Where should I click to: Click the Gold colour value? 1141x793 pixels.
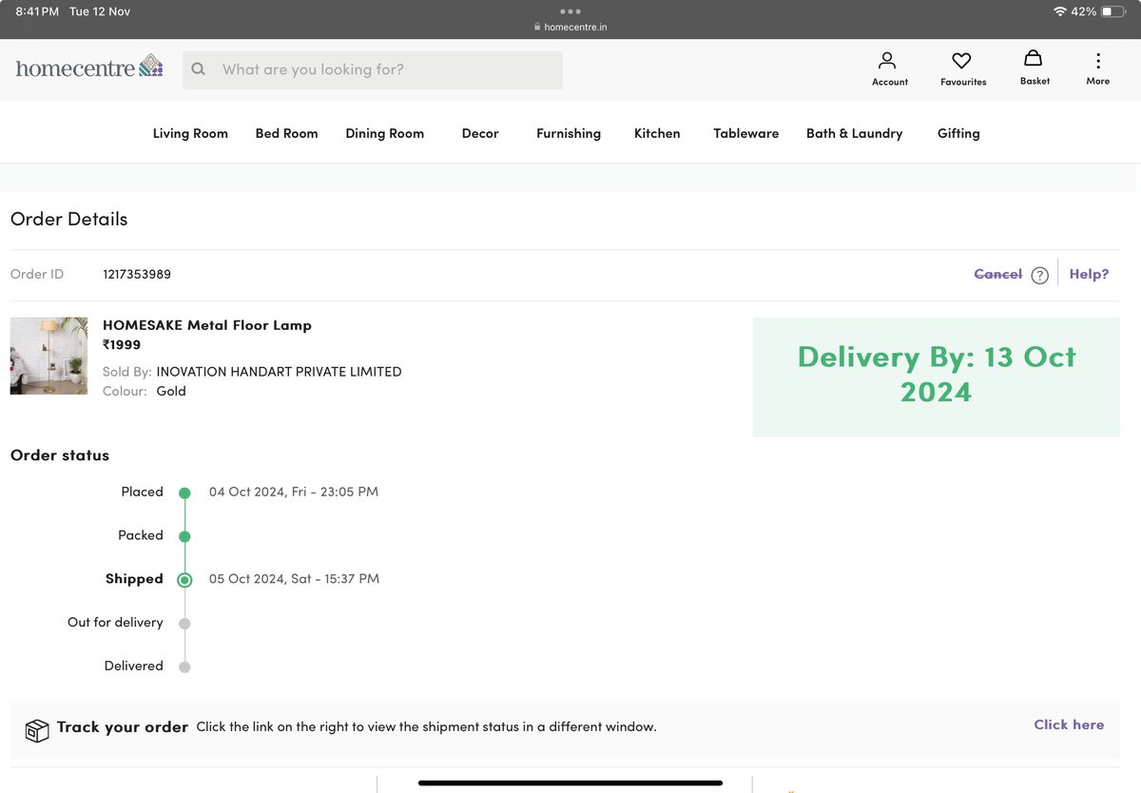[171, 391]
